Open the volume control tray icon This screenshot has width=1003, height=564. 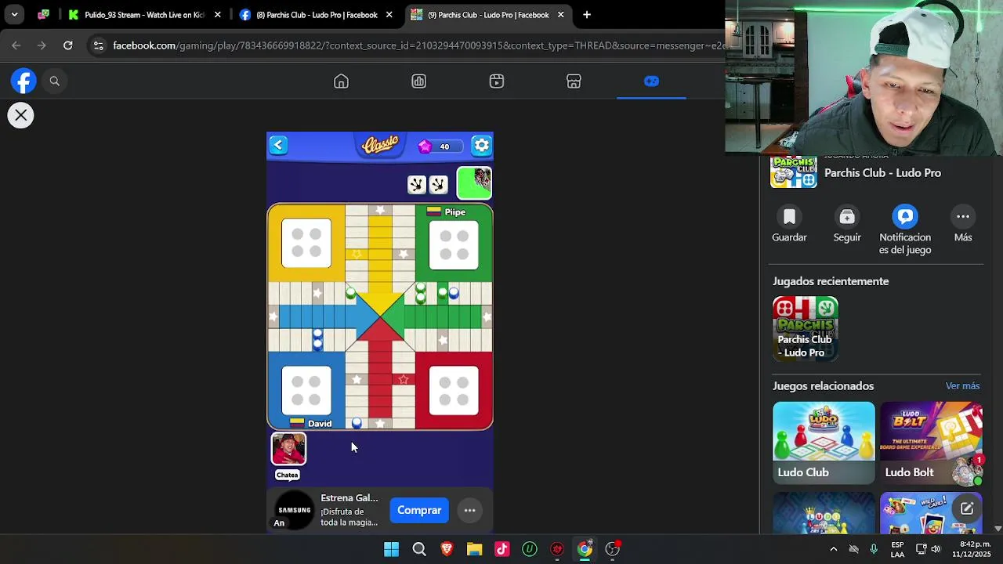click(936, 549)
